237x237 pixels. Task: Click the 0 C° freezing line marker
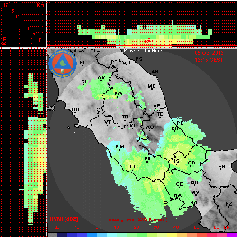(x=146, y=41)
